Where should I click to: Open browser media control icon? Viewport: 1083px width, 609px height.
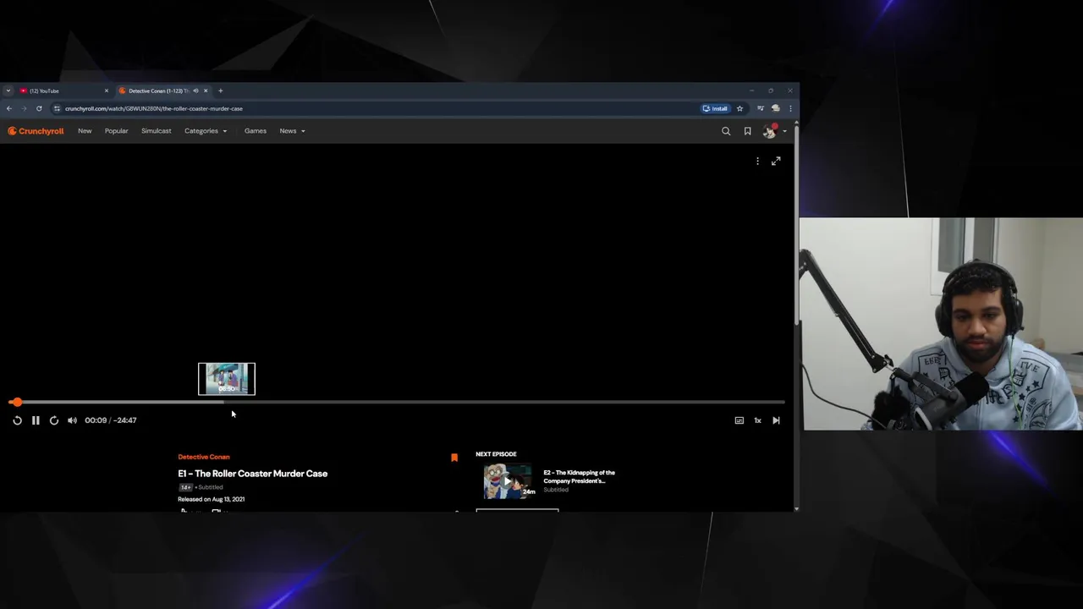[x=761, y=108]
